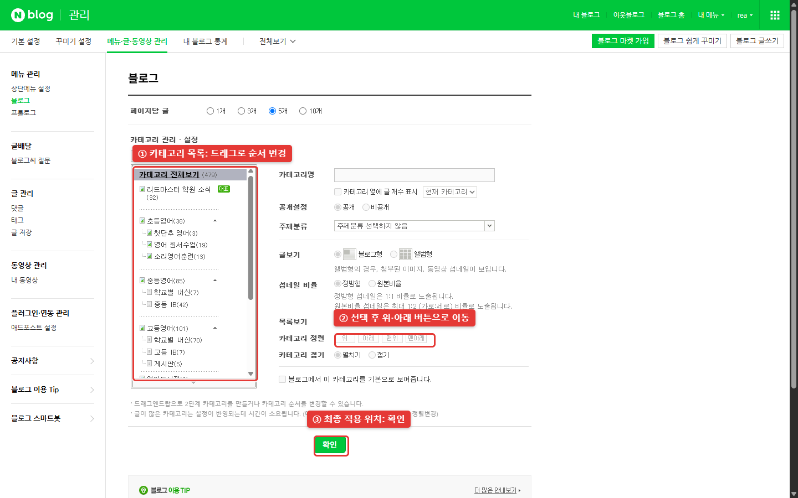
Task: Check 블로그에서 이 카테고리를 기본으로 보여줍니다
Action: click(x=282, y=379)
